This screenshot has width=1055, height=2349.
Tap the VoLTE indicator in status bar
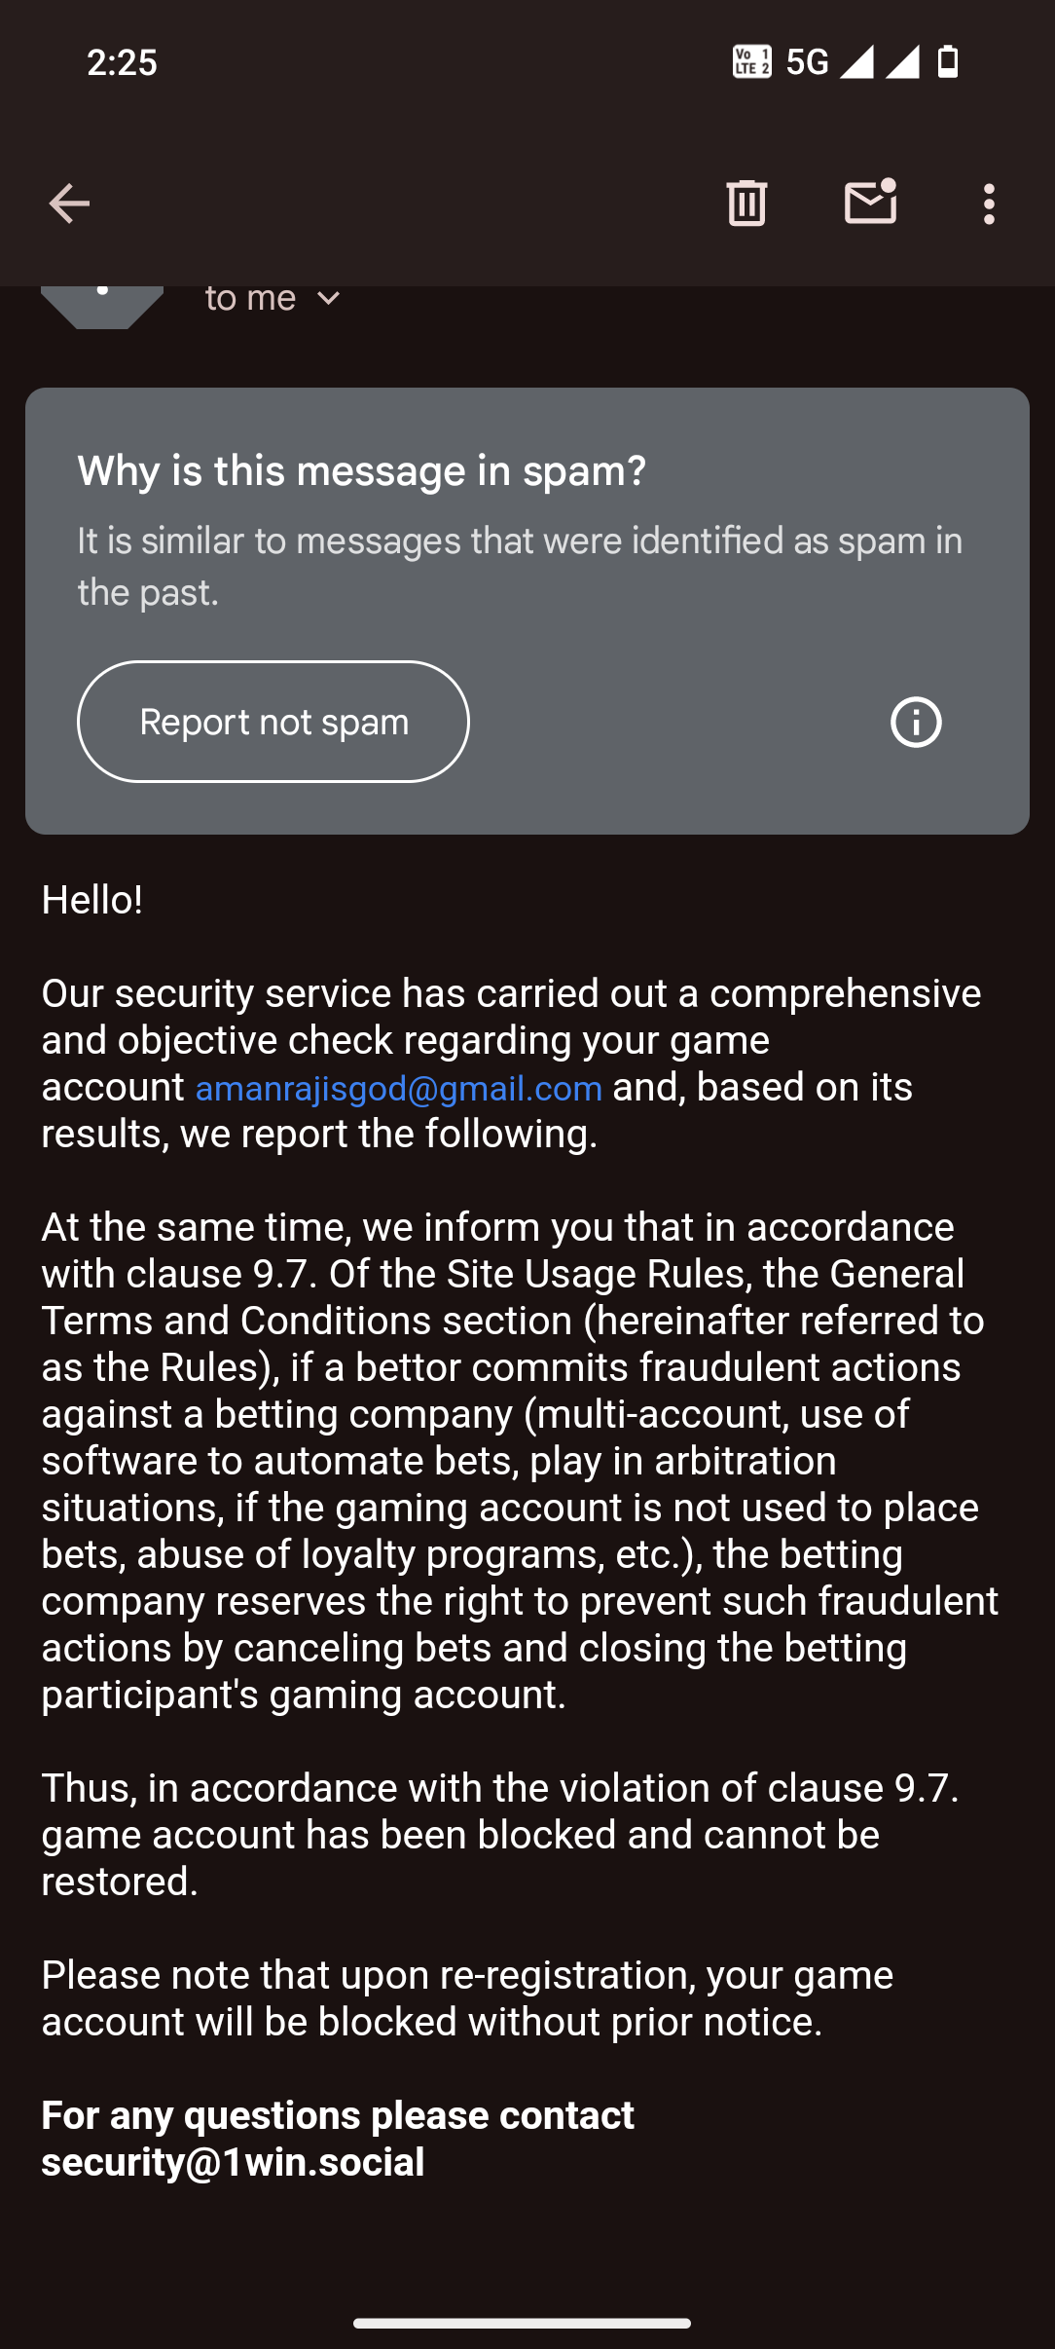coord(751,62)
